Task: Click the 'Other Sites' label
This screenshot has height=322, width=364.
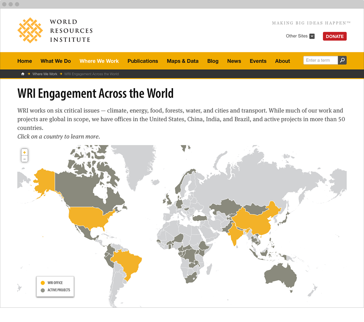Action: [296, 36]
